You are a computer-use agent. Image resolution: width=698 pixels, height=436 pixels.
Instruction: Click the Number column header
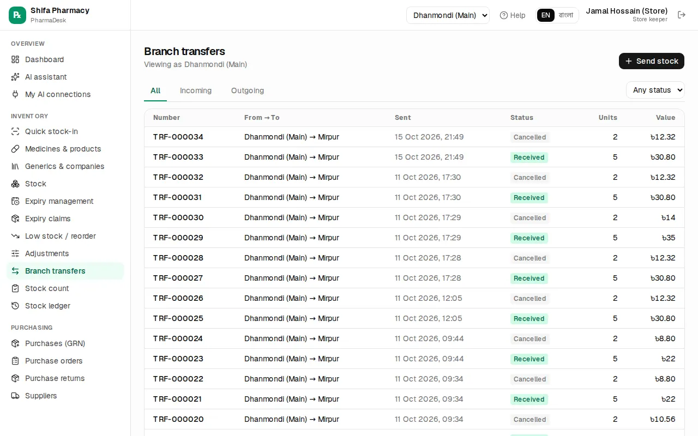[166, 118]
